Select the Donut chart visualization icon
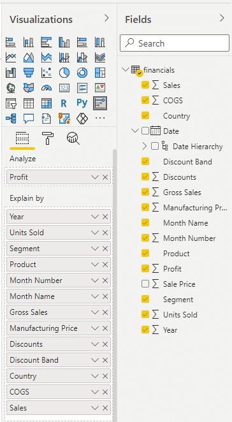 pyautogui.click(x=82, y=73)
